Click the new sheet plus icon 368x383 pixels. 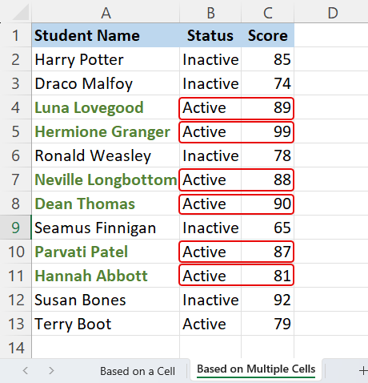coord(363,370)
